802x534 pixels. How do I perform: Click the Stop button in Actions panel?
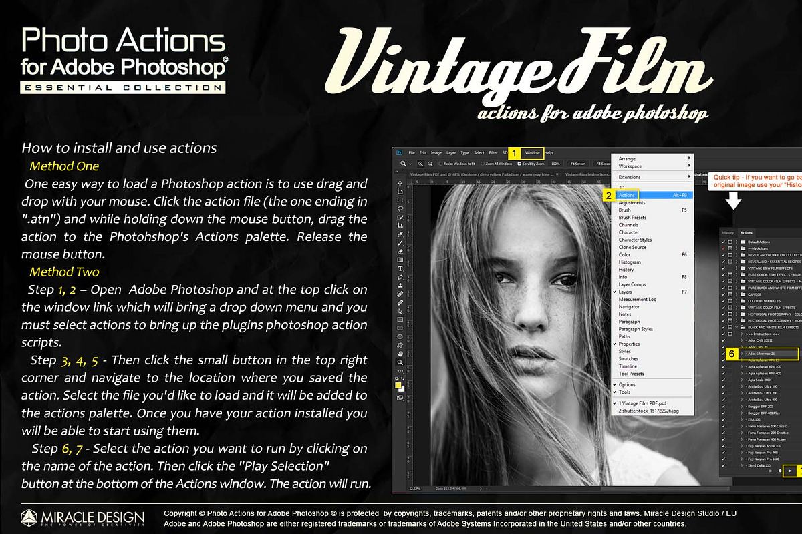[770, 471]
